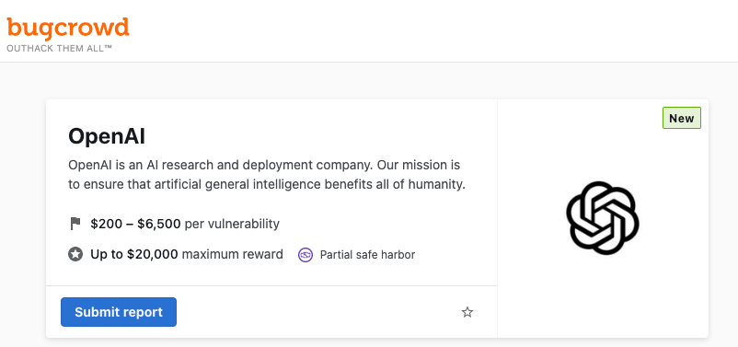Click the OUTHACK THEM ALL tagline
Image resolution: width=738 pixels, height=347 pixels.
pos(59,48)
